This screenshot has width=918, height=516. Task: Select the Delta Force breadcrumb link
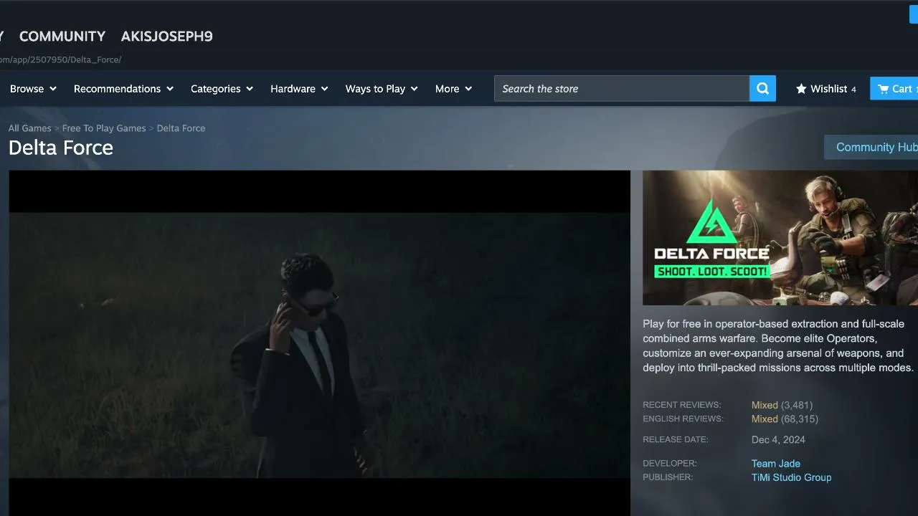point(181,128)
